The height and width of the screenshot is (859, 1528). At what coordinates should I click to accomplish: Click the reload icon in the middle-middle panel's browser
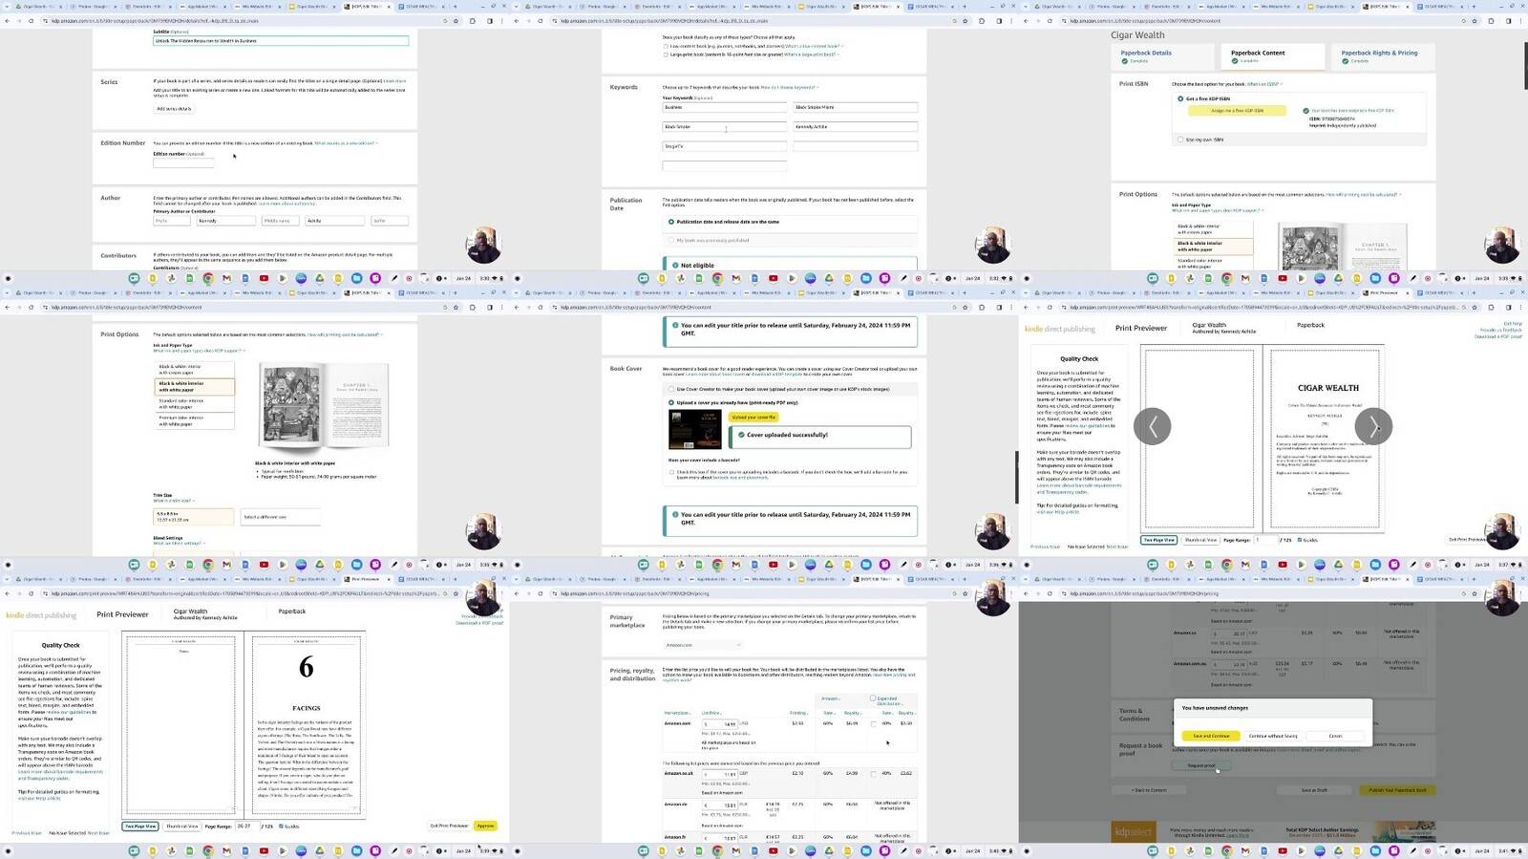pyautogui.click(x=540, y=308)
